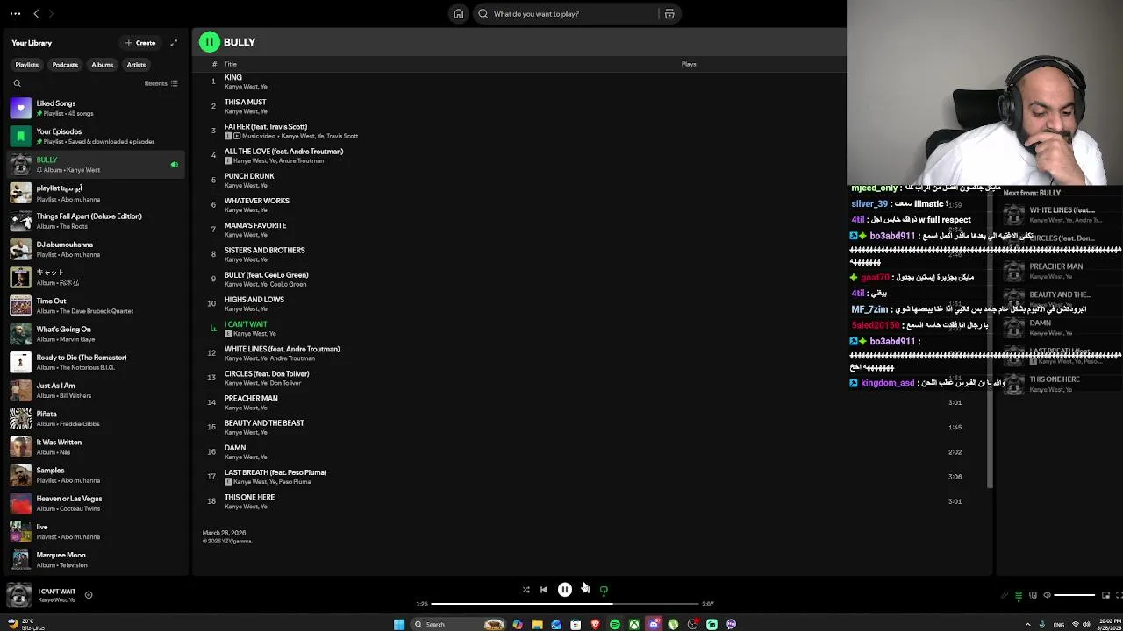This screenshot has height=631, width=1123.
Task: Click the magnifier icon in the top search bar
Action: coord(483,14)
